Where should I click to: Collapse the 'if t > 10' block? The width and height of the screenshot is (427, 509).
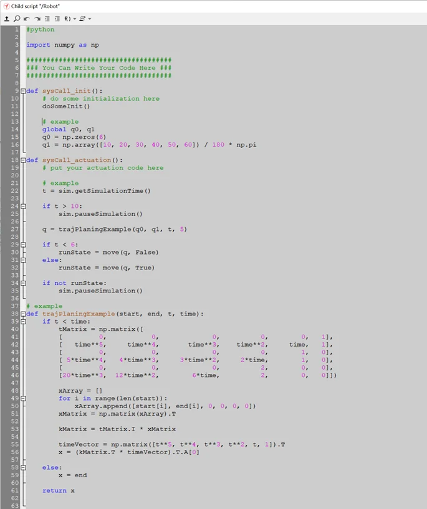(23, 206)
